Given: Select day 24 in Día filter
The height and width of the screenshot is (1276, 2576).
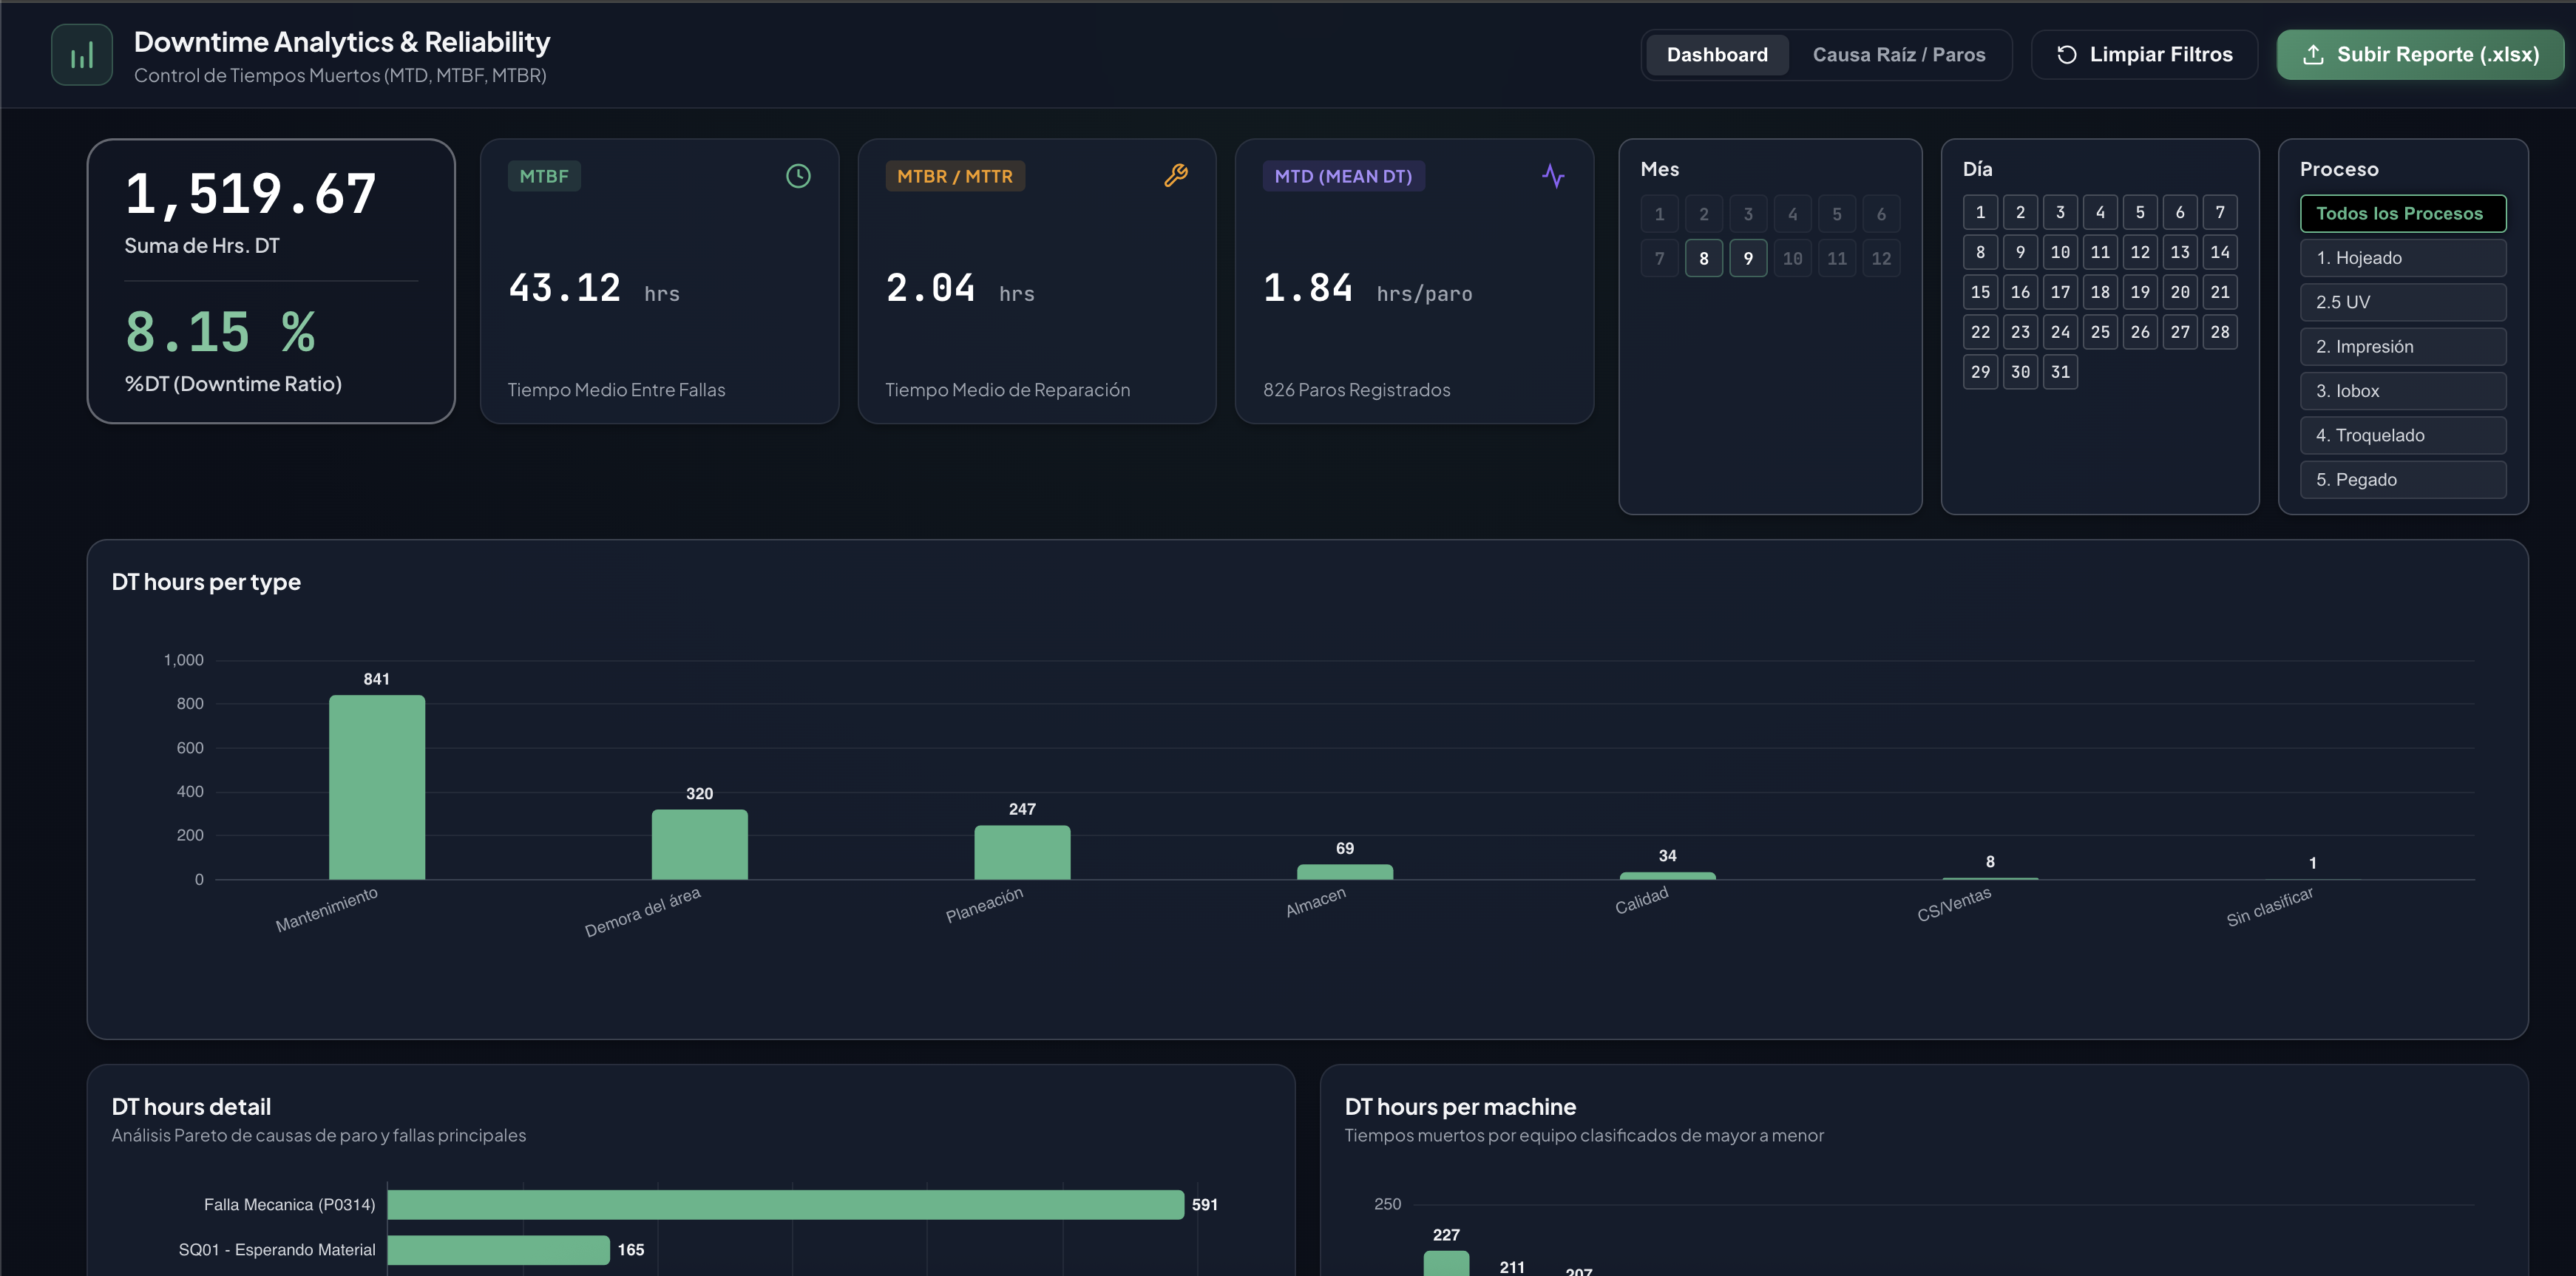Looking at the screenshot, I should tap(2060, 332).
